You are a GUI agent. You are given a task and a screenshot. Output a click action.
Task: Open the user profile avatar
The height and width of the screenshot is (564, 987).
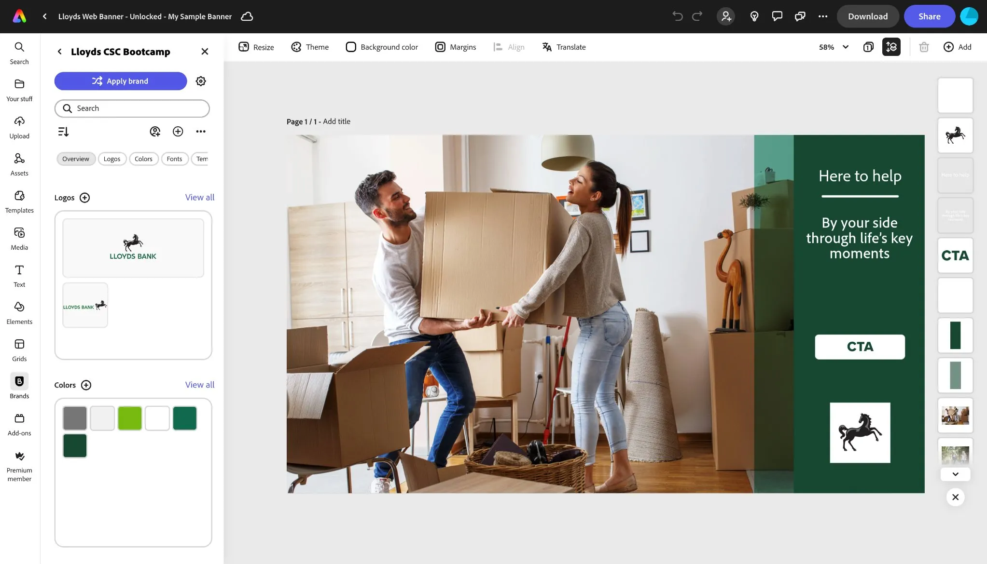969,16
